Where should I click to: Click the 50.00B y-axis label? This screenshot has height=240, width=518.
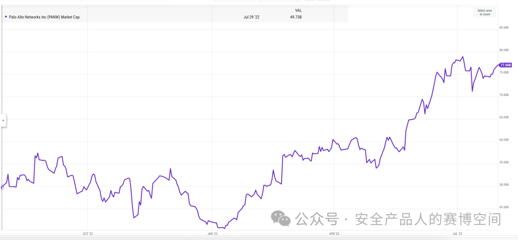tap(504, 184)
